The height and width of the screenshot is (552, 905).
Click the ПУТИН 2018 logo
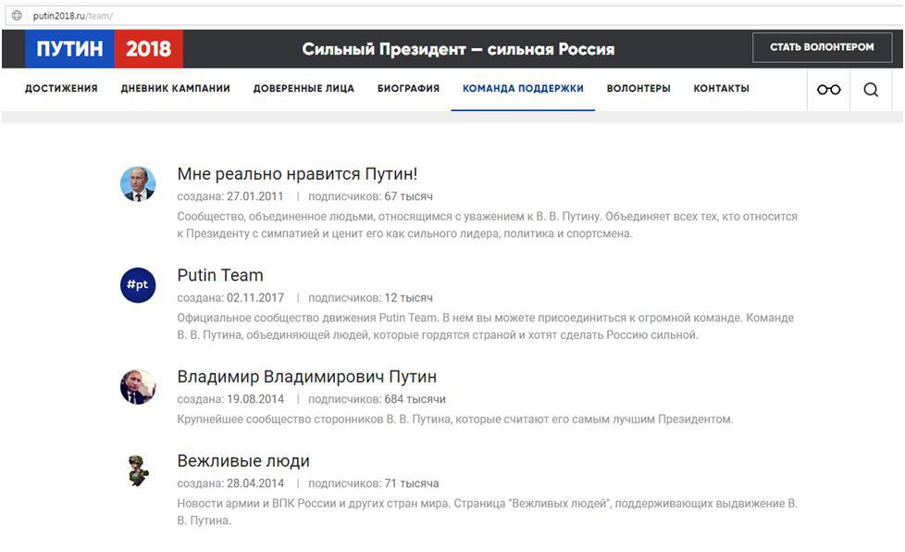click(x=104, y=49)
